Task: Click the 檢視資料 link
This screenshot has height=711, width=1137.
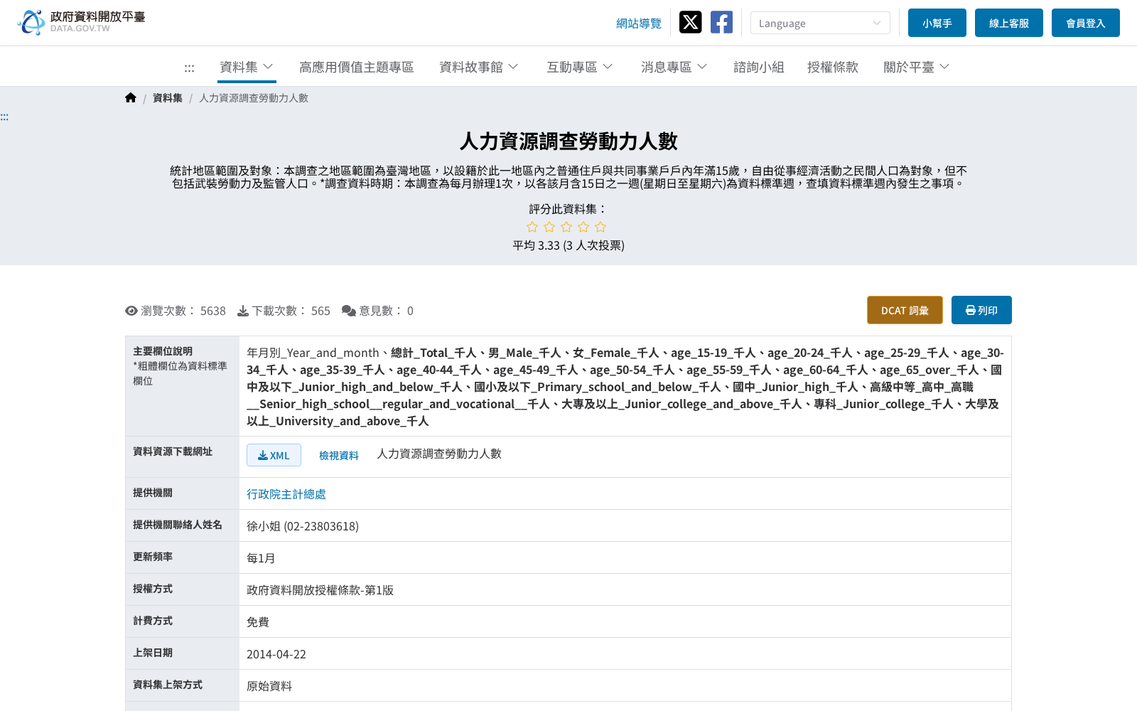Action: pyautogui.click(x=339, y=455)
